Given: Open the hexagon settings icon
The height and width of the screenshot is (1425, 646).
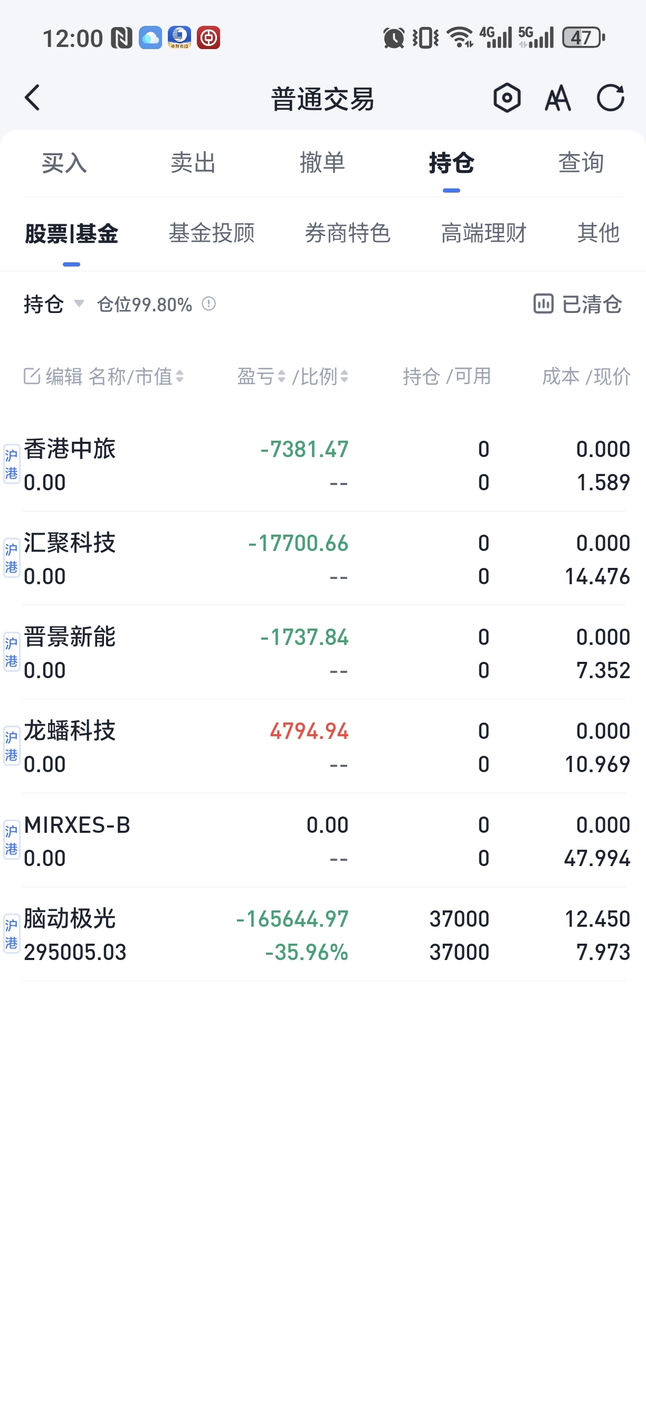Looking at the screenshot, I should (x=507, y=98).
